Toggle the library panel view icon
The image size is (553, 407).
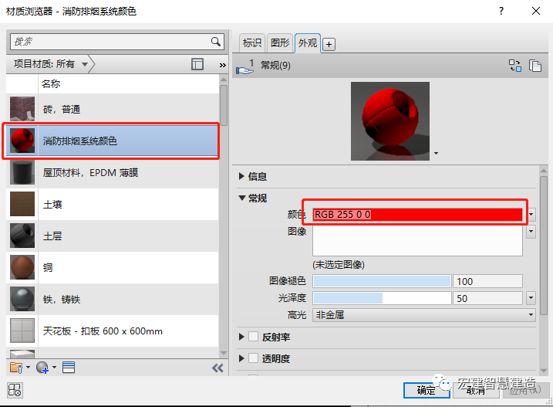pyautogui.click(x=197, y=64)
